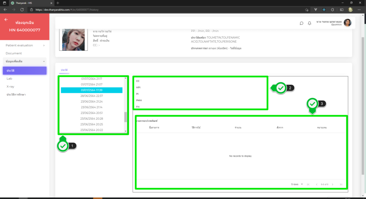Select the ประวัติ tab above the history list
The image size is (366, 199).
click(64, 70)
